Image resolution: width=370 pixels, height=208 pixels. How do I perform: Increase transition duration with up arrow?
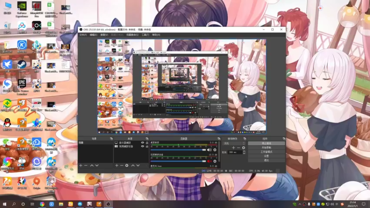[244, 152]
